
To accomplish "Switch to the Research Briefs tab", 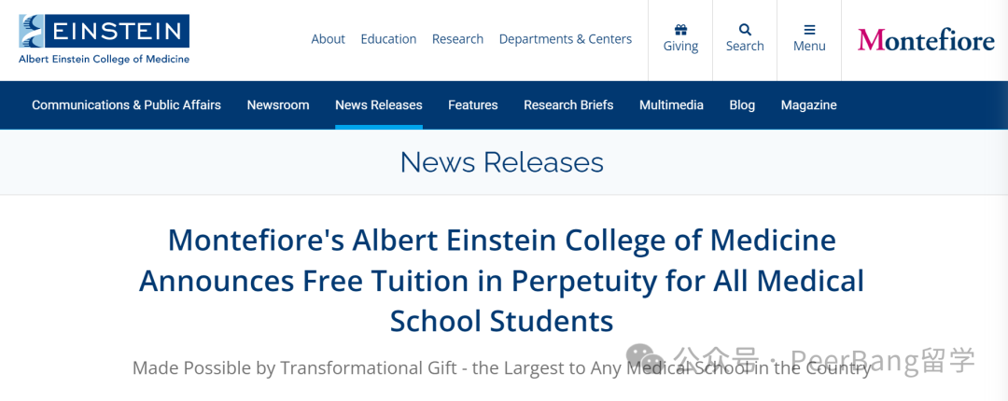I will [568, 104].
